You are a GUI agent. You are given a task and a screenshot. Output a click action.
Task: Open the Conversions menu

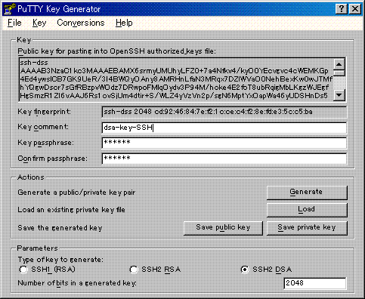81,23
